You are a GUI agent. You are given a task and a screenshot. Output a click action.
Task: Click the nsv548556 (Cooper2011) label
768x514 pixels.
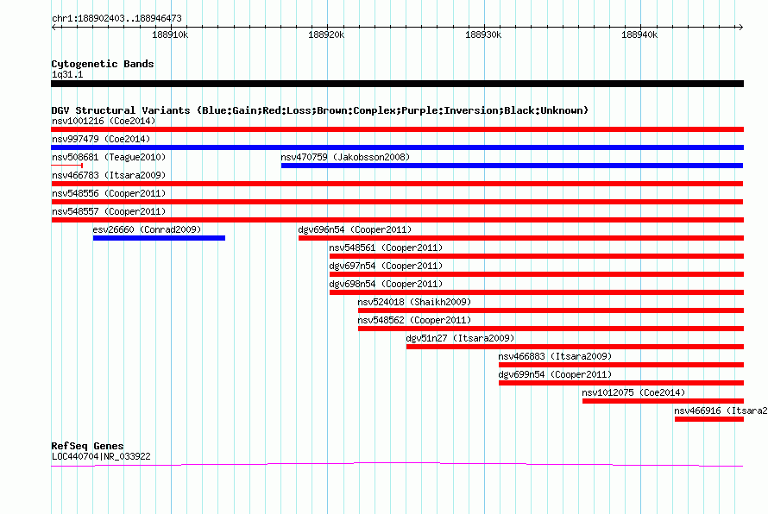109,193
